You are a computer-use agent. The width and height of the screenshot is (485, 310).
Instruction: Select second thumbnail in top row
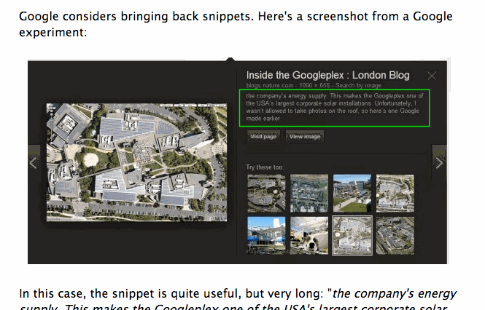[x=309, y=194]
